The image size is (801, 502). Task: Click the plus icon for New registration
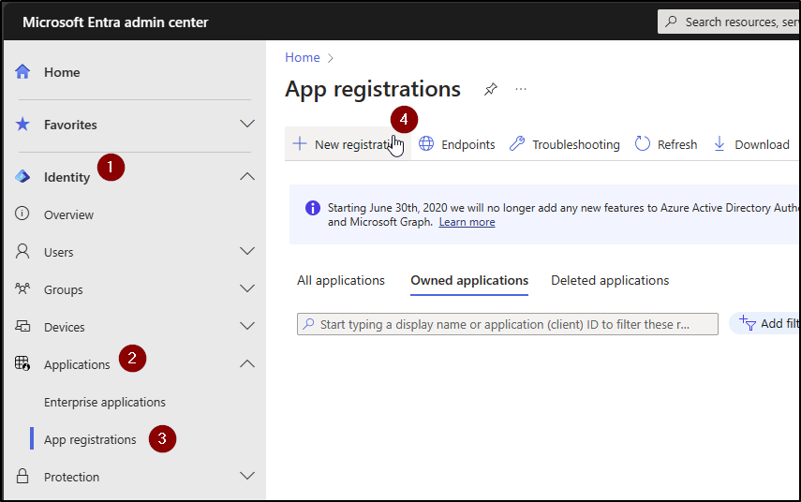[x=300, y=144]
